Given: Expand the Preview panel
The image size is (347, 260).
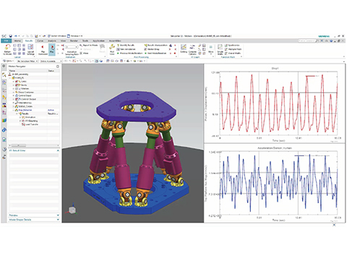Looking at the screenshot, I should coord(58,215).
